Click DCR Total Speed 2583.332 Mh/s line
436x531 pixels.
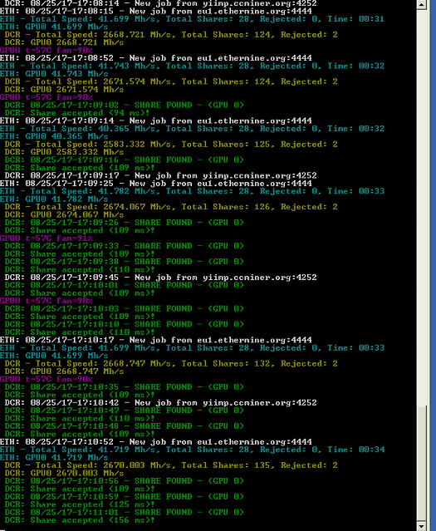tap(171, 145)
